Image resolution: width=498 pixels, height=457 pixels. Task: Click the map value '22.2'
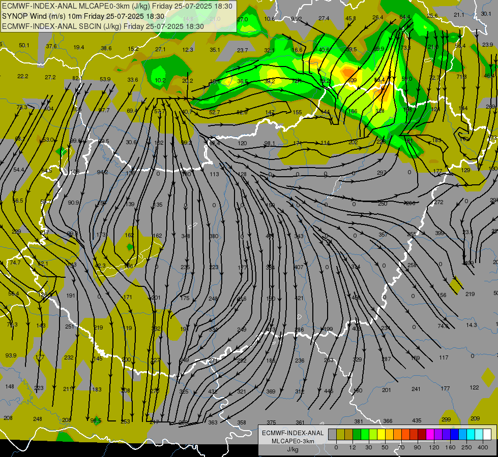pyautogui.click(x=23, y=77)
